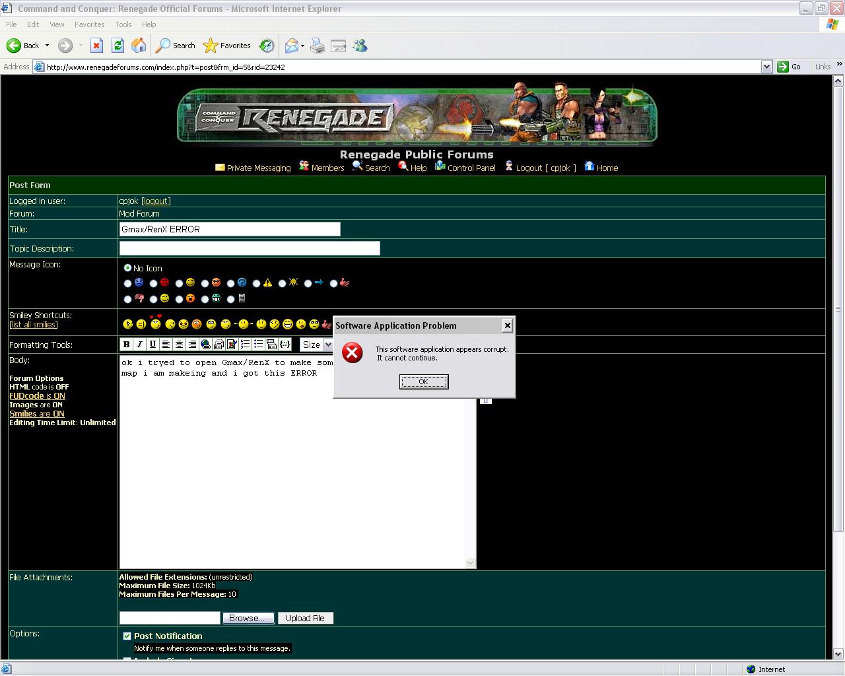Select the No Icon radio button
Viewport: 845px width, 676px height.
click(127, 268)
